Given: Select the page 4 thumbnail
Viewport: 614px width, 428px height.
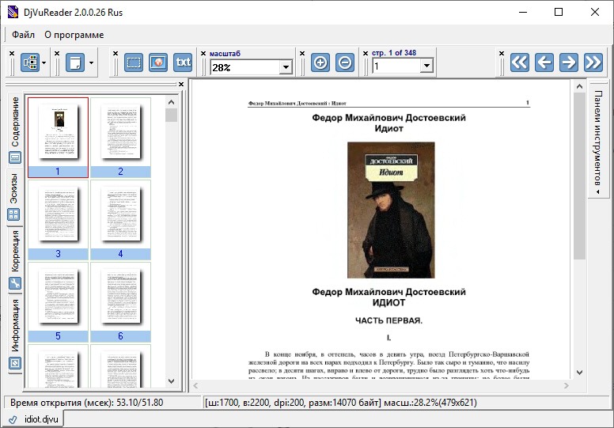Looking at the screenshot, I should 120,214.
